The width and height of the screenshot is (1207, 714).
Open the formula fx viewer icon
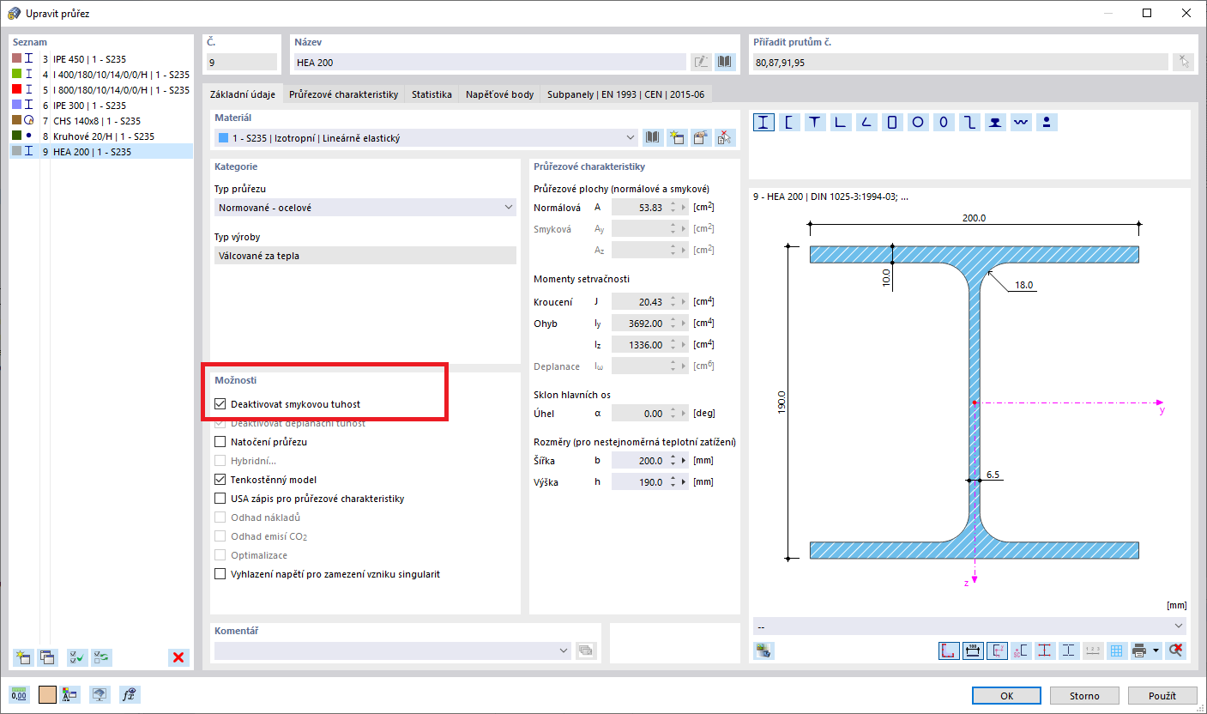[130, 694]
